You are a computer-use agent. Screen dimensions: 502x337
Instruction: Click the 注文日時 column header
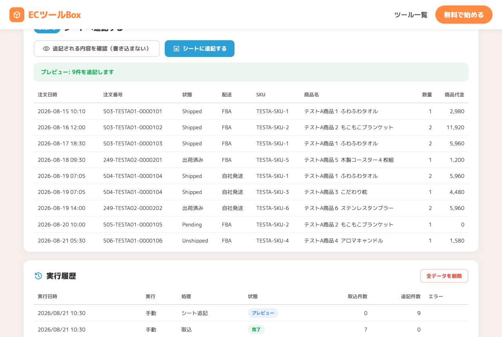point(47,95)
